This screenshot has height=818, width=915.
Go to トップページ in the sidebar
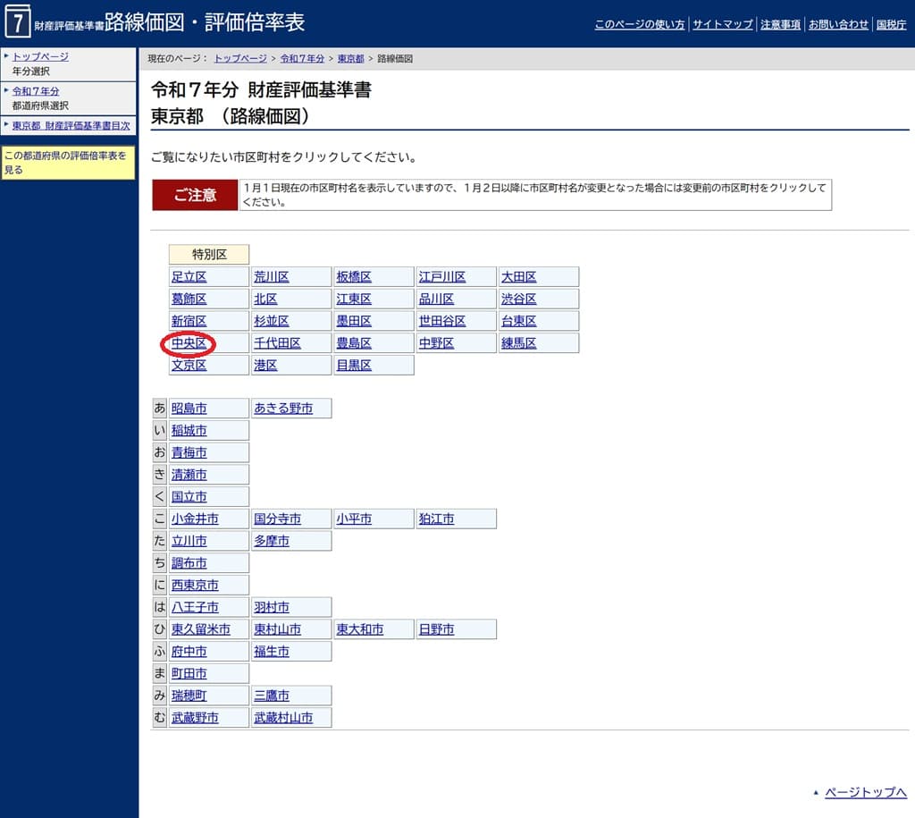click(40, 56)
